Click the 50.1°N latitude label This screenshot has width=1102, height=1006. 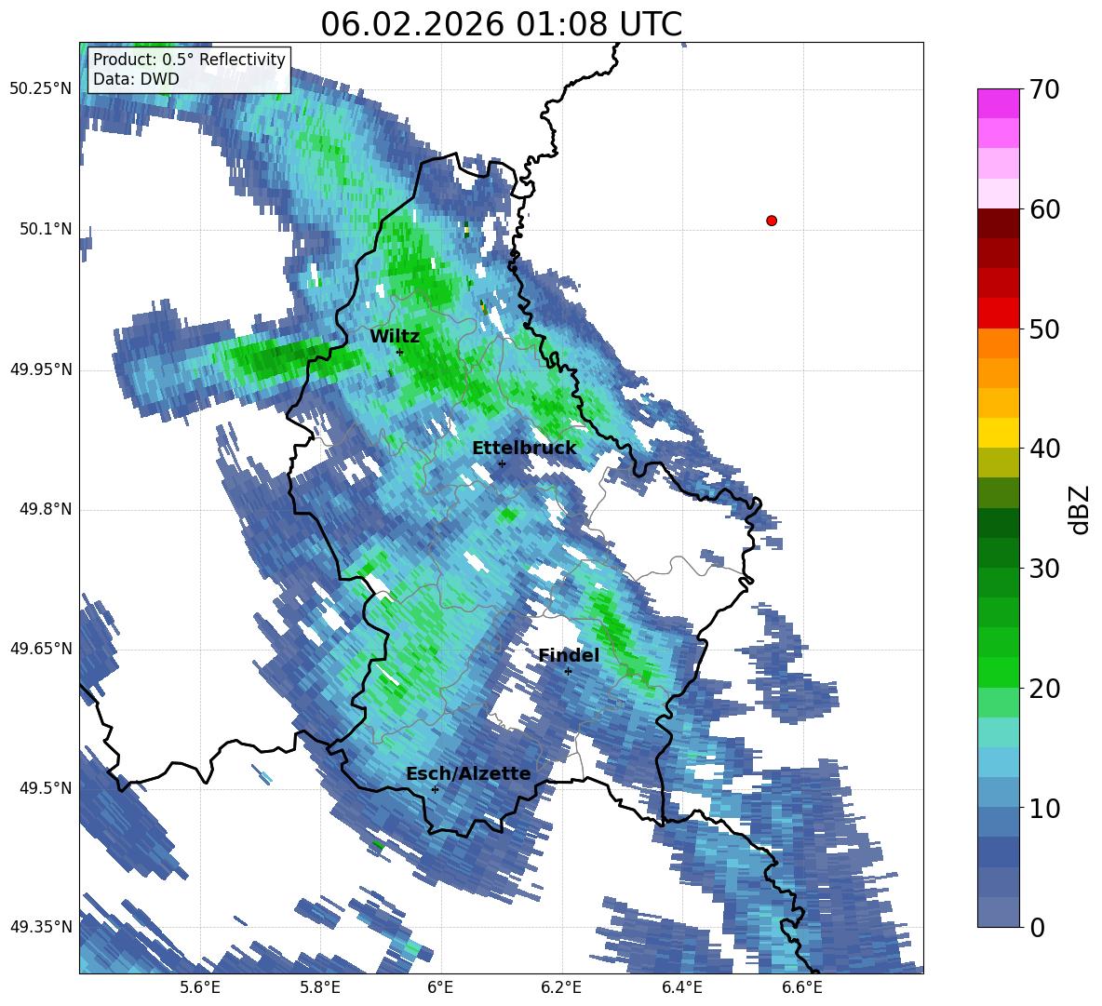46,229
